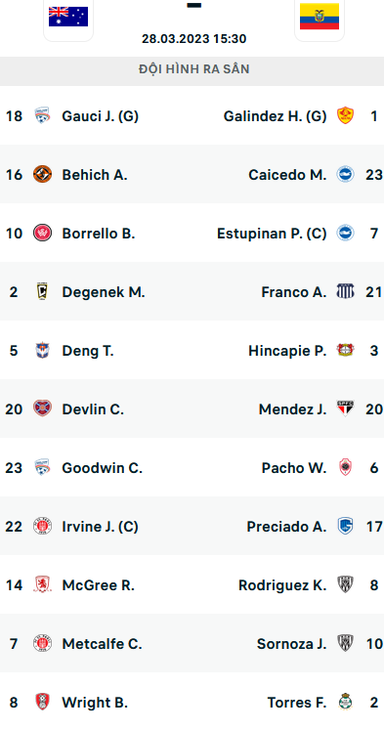Select player McGree R.
Screen dimensions: 384x730
(99, 585)
